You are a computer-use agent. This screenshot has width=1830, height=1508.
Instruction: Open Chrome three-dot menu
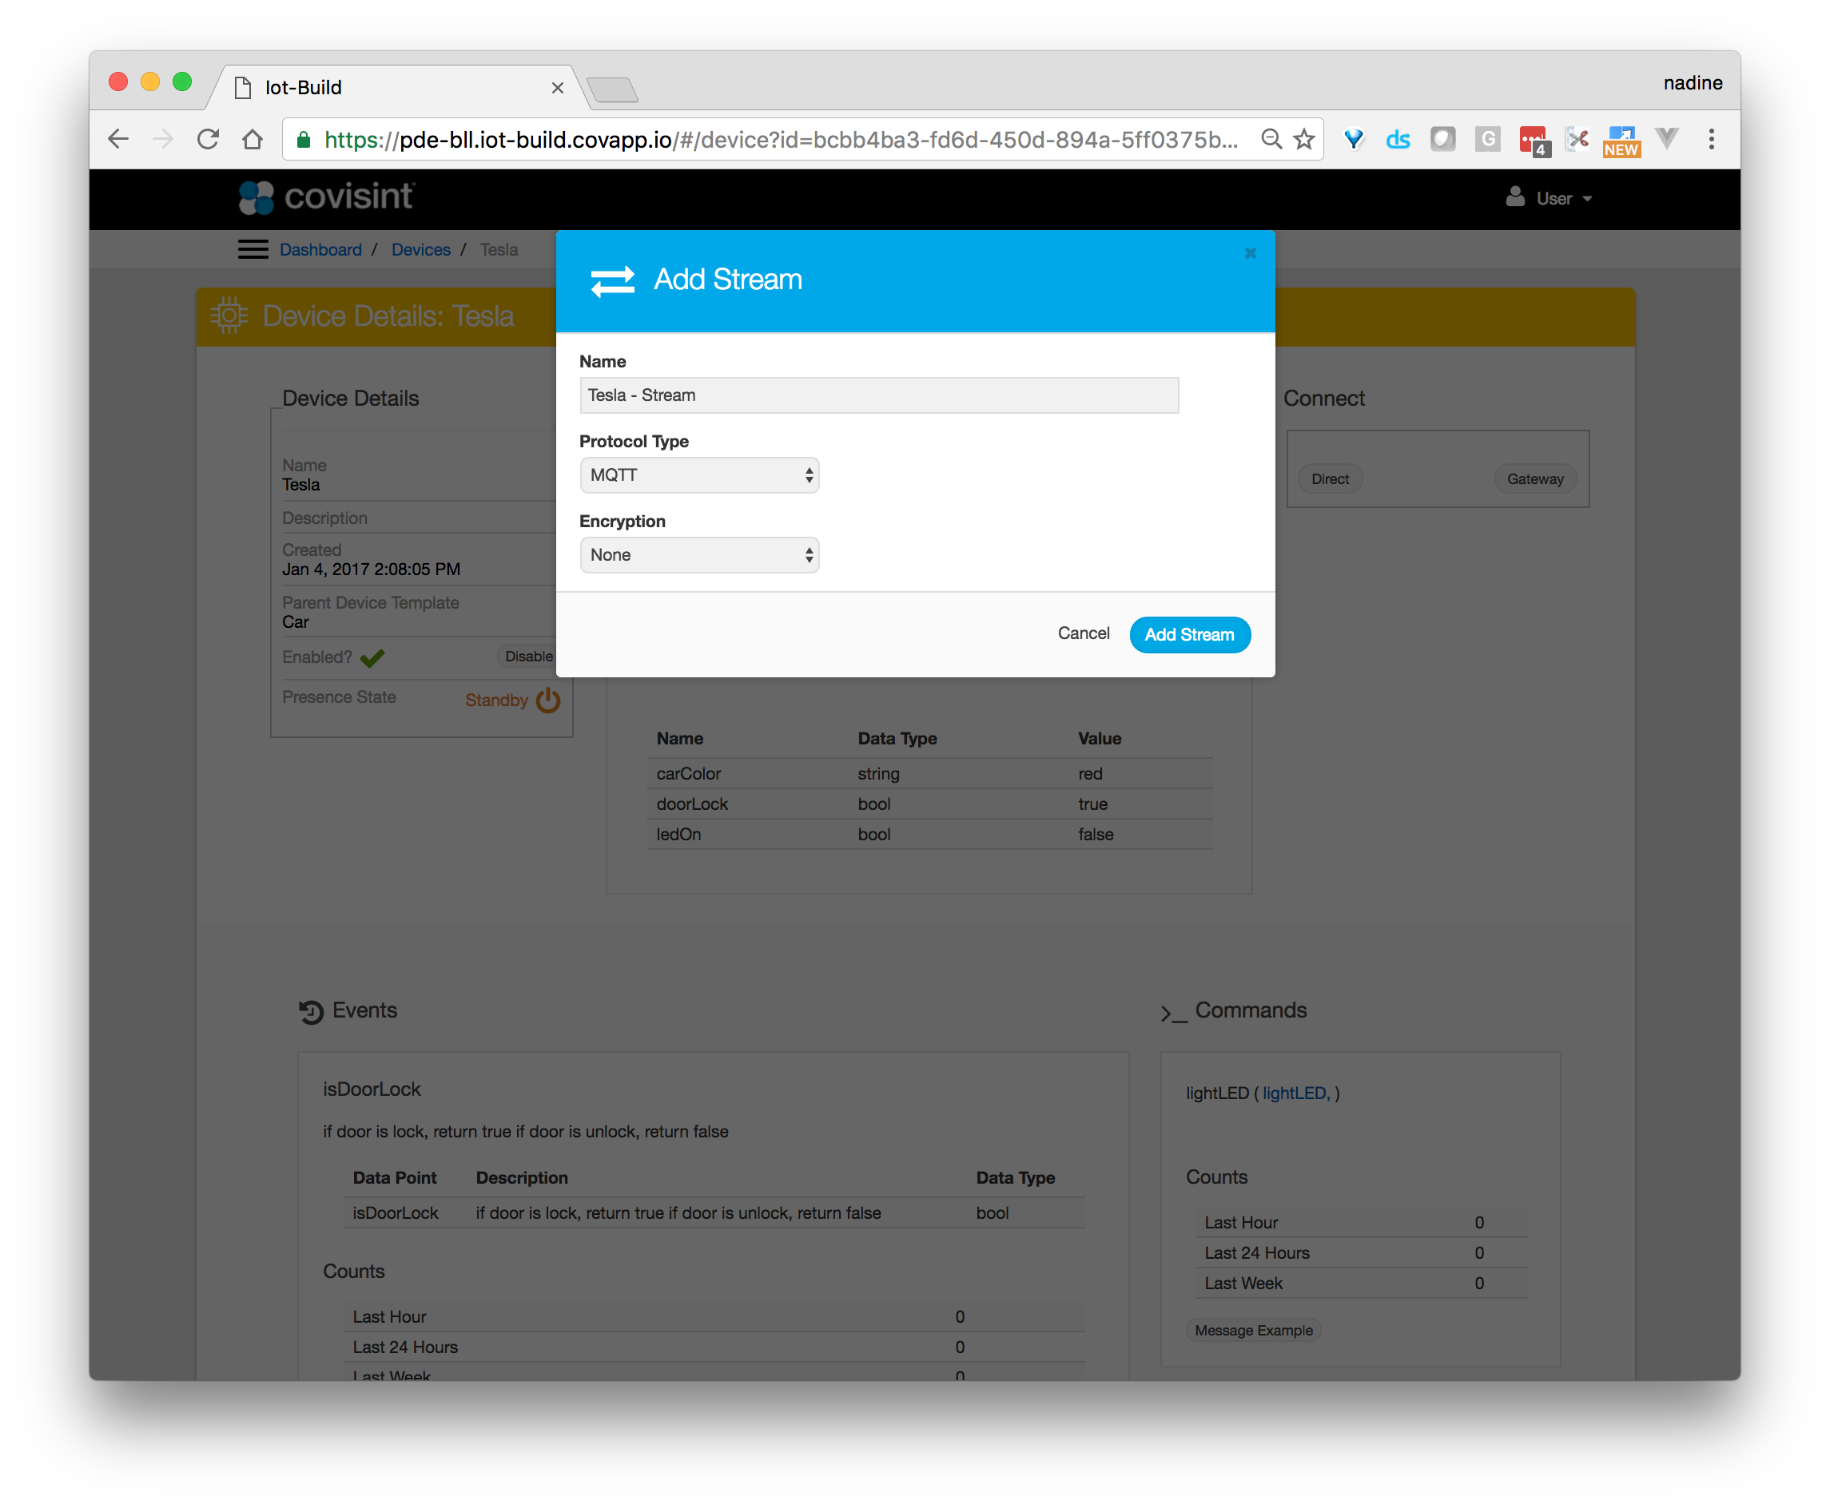(x=1711, y=139)
